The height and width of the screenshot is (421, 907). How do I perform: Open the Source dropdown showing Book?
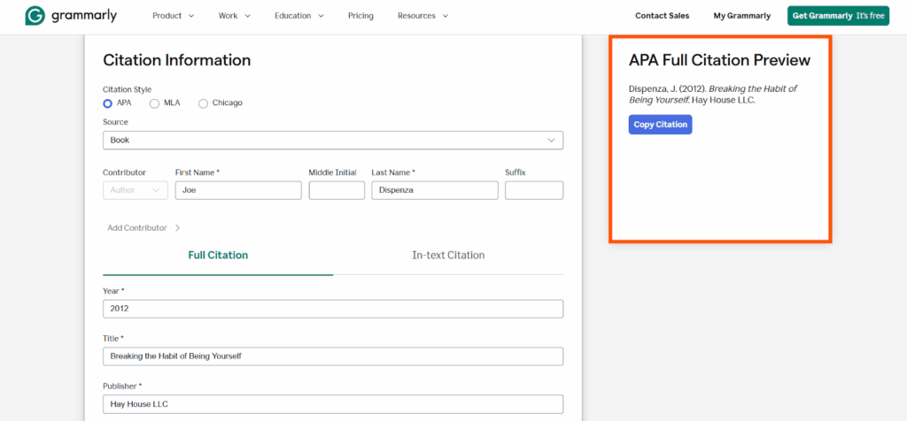tap(333, 141)
